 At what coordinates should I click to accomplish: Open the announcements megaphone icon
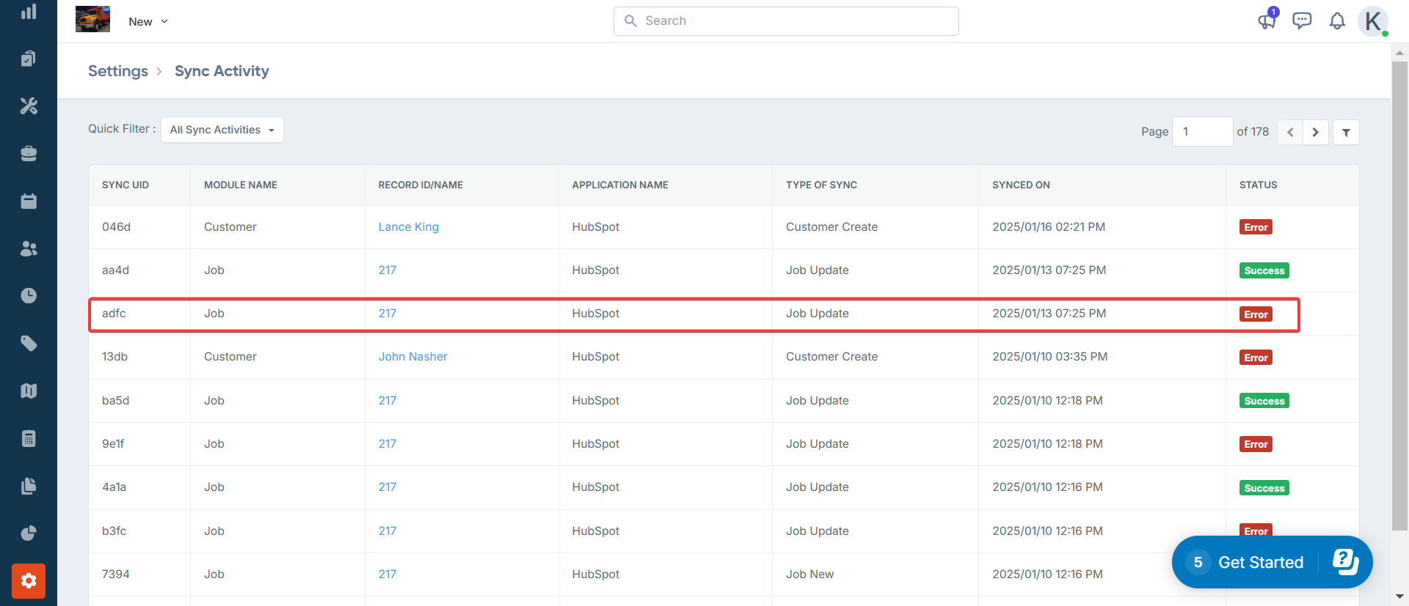(1267, 20)
